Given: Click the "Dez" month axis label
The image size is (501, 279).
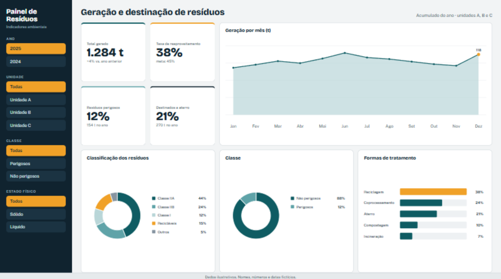Looking at the screenshot, I should (478, 126).
